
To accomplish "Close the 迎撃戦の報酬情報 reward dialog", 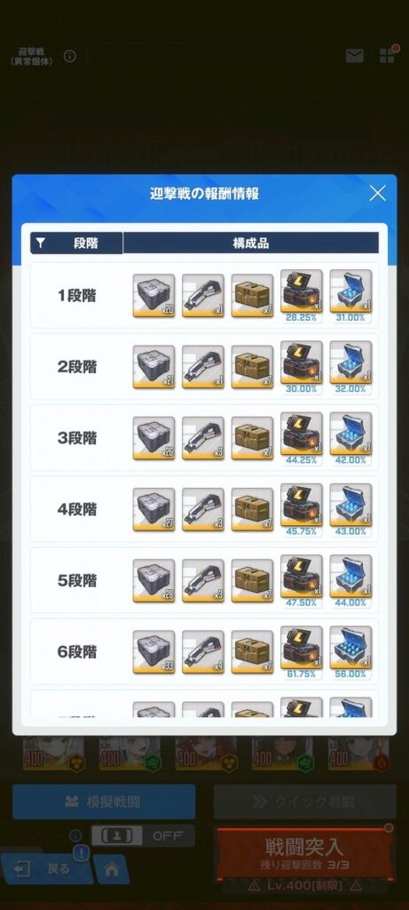I will point(377,193).
